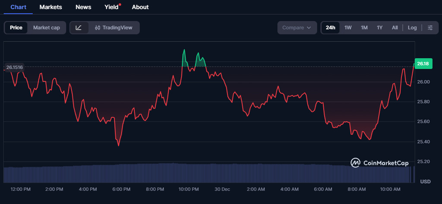Expand the Compare dropdown
The height and width of the screenshot is (204, 442).
(297, 28)
